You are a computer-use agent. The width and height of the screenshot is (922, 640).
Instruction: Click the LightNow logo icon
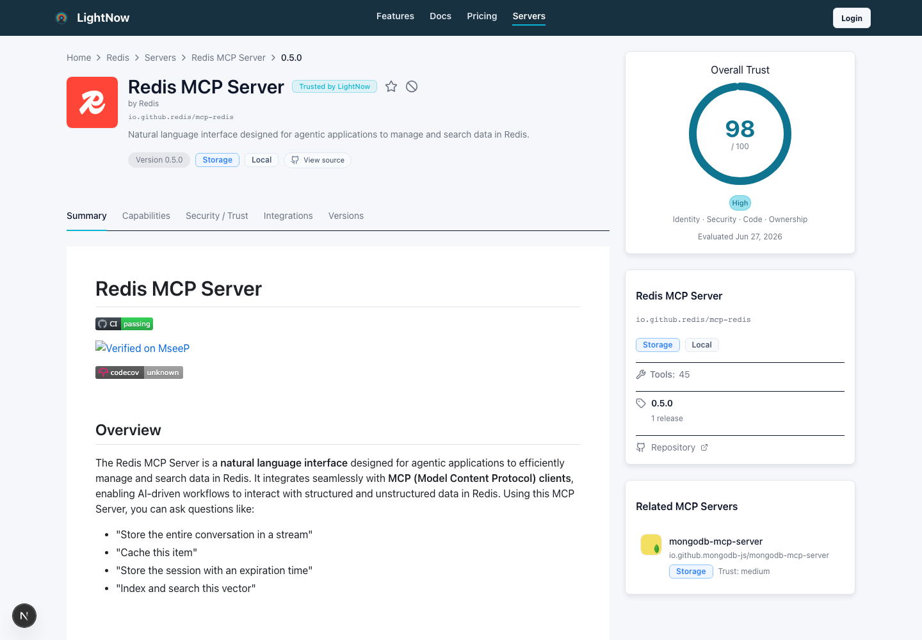pyautogui.click(x=61, y=18)
